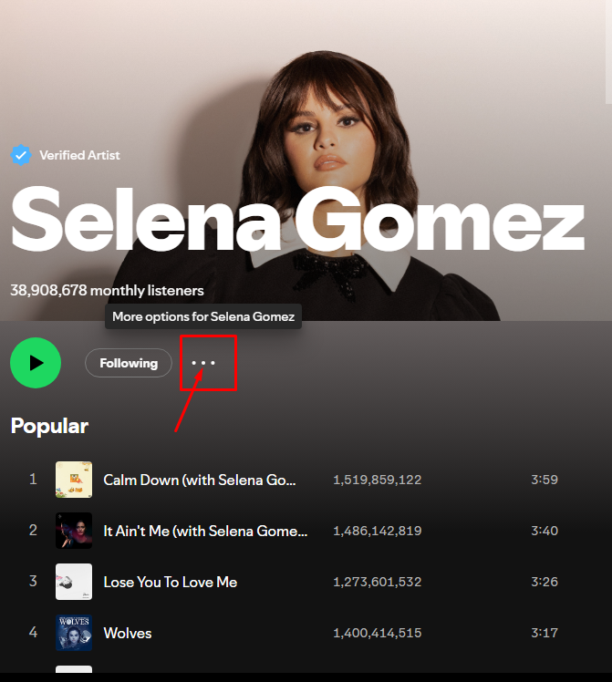The image size is (612, 682).
Task: Click track number 1 in the list
Action: [33, 480]
